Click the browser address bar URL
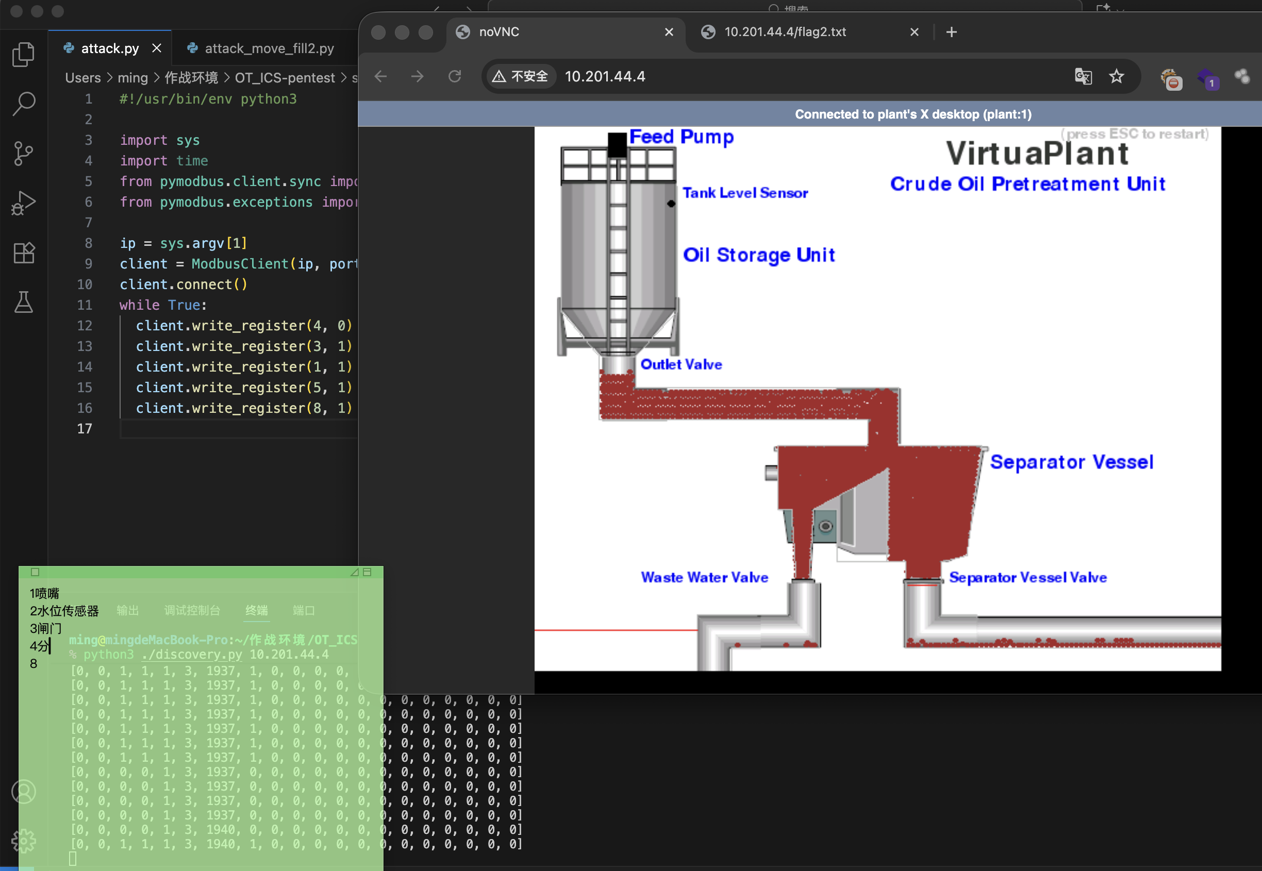Image resolution: width=1262 pixels, height=871 pixels. [x=605, y=76]
